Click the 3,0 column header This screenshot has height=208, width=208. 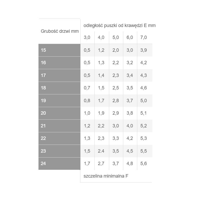87,37
